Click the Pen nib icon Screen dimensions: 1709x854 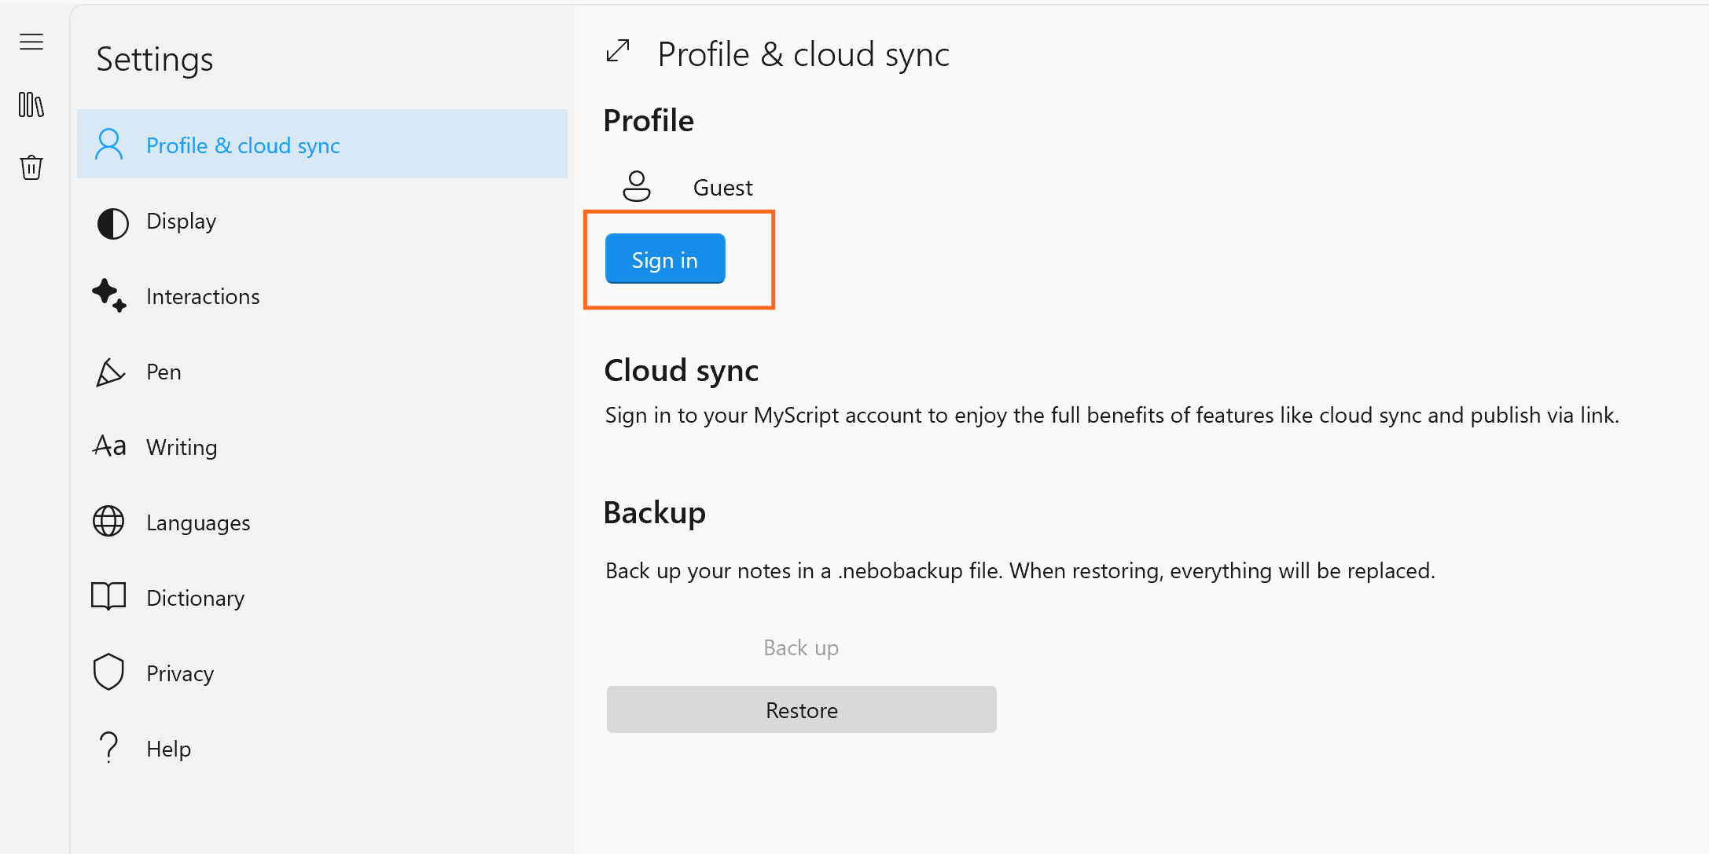pyautogui.click(x=110, y=372)
